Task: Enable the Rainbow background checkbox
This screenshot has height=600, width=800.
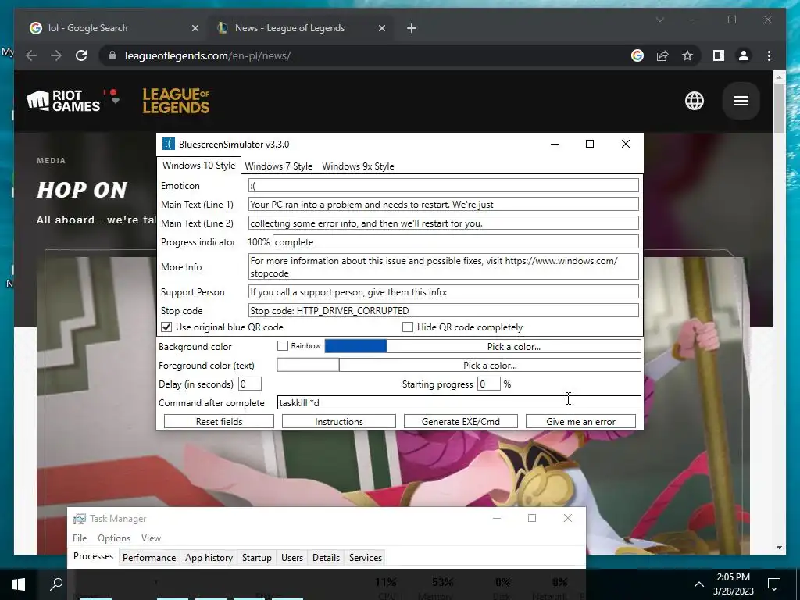Action: pyautogui.click(x=283, y=346)
